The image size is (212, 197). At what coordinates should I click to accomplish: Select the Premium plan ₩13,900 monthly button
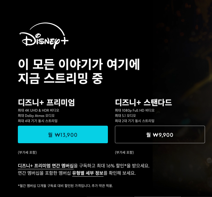coord(63,134)
